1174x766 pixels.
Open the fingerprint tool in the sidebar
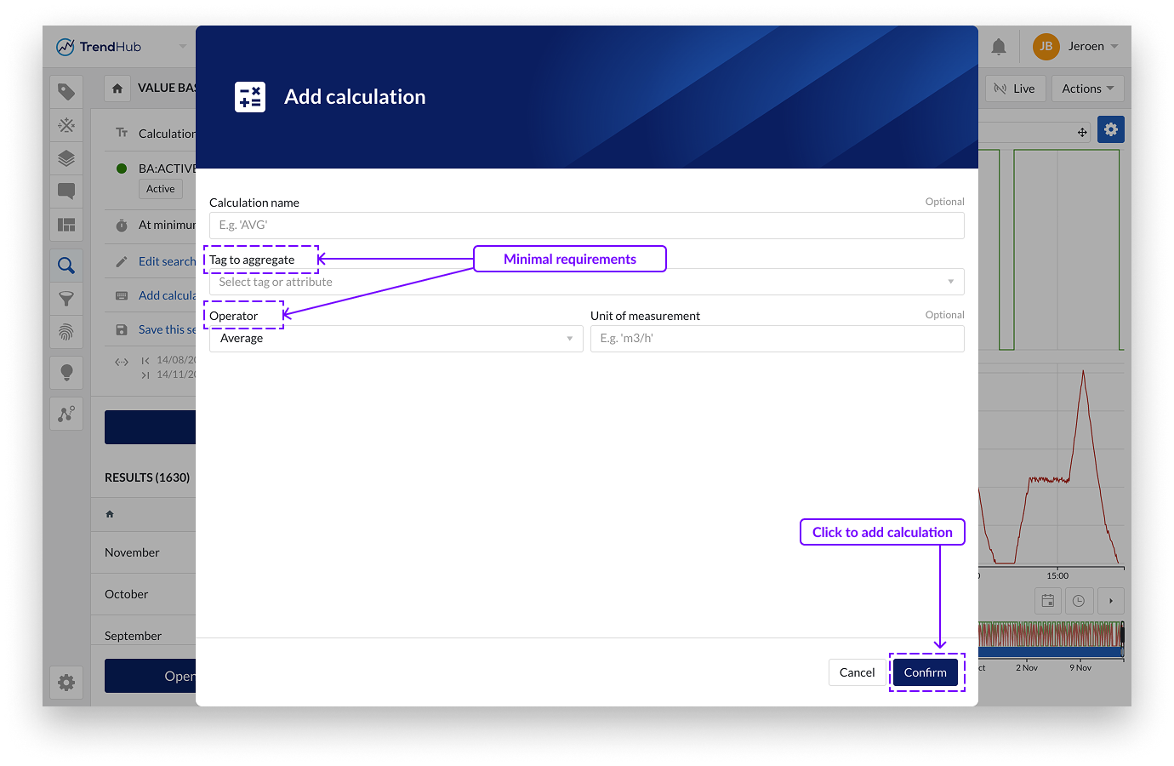click(x=66, y=332)
